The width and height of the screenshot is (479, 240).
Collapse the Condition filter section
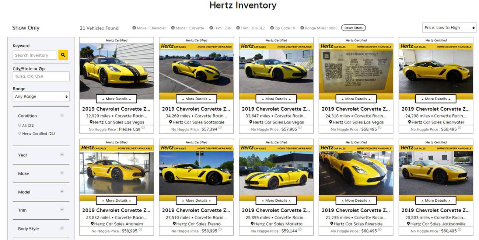[x=62, y=115]
